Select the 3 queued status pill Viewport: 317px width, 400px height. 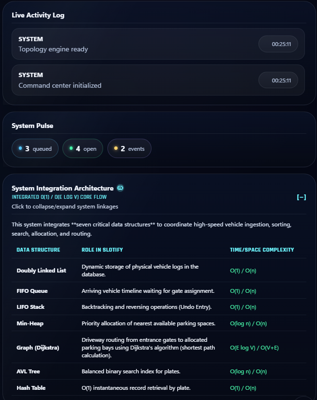point(35,148)
